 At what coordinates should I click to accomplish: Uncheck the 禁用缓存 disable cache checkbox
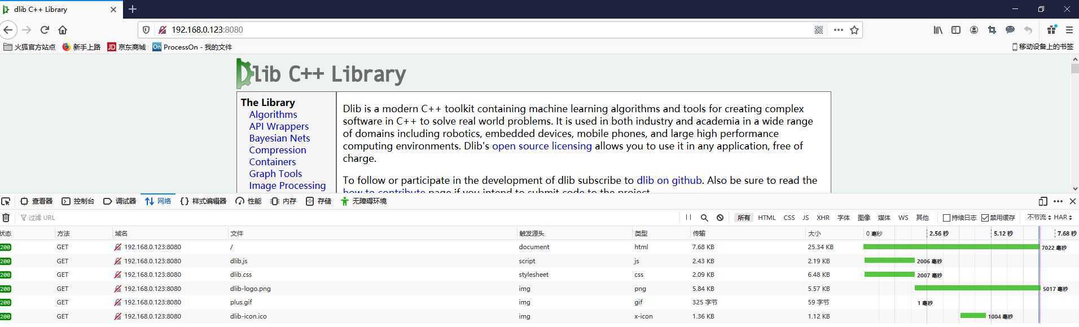985,218
